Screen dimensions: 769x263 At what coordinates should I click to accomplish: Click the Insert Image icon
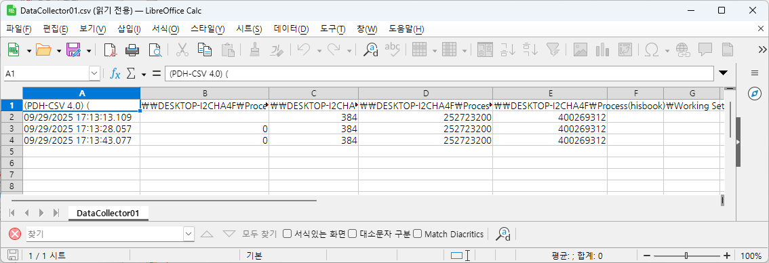click(x=580, y=49)
